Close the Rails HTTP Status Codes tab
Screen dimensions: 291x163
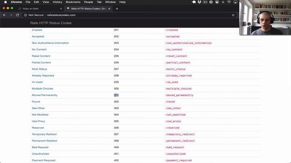tap(109, 9)
